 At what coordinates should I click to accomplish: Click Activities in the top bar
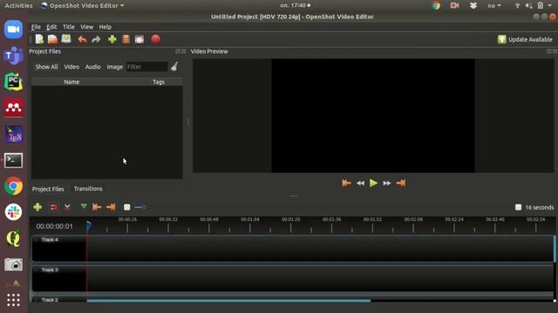coord(18,6)
